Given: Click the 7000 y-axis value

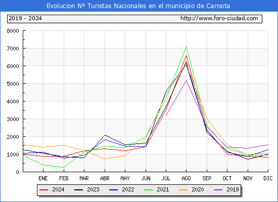Looking at the screenshot, I should tap(13, 48).
